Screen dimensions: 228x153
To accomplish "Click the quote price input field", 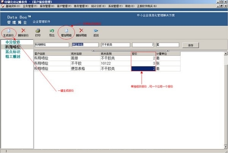I will (143, 44).
